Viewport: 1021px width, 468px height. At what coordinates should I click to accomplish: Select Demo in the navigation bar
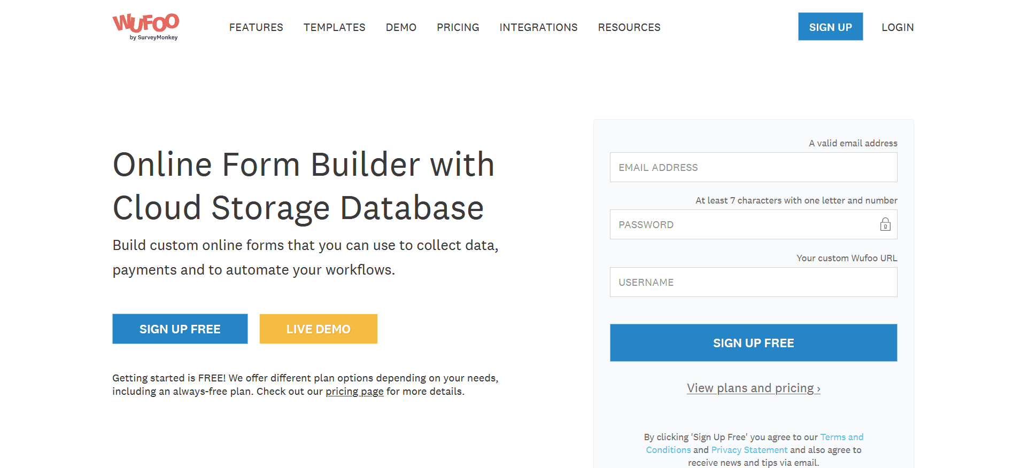coord(401,27)
